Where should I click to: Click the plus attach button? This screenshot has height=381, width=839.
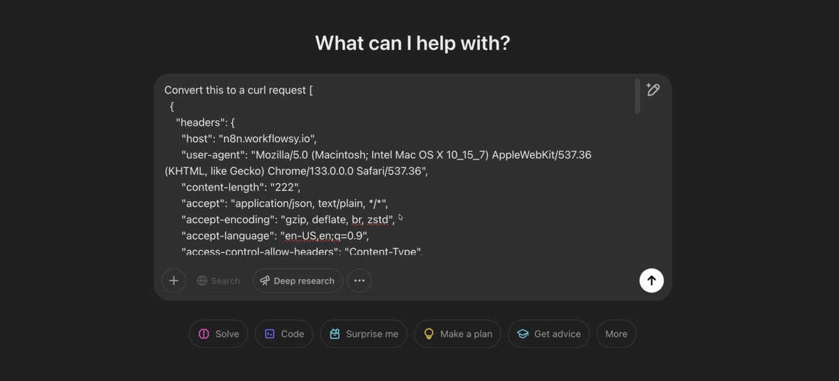pos(173,280)
